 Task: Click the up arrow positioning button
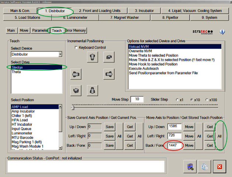92,57
